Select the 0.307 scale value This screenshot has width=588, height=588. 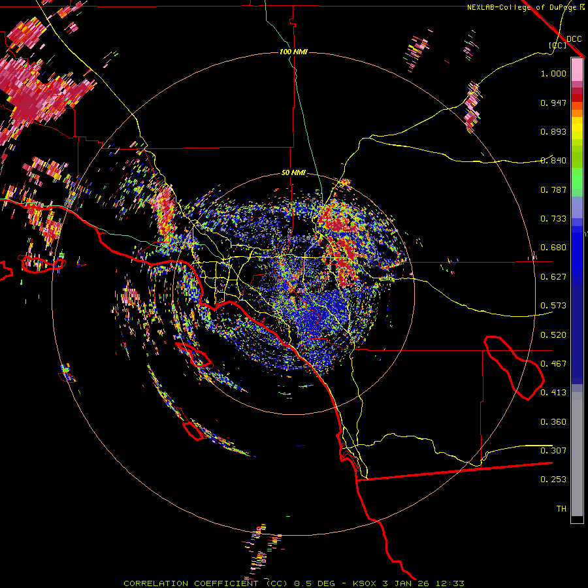click(553, 451)
